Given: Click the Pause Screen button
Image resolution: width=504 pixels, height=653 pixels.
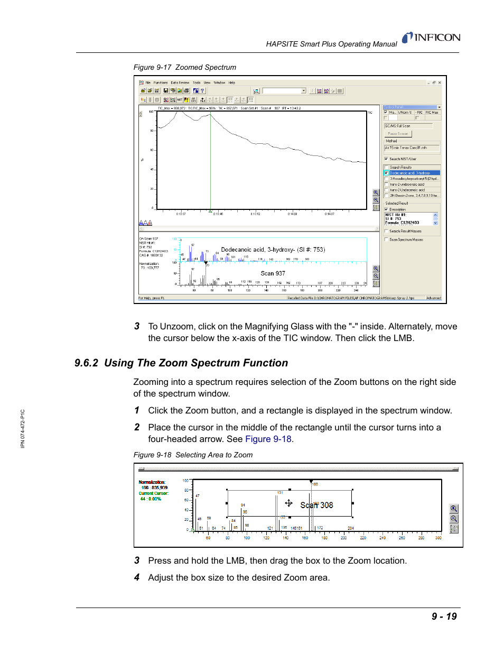Looking at the screenshot, I should [398, 134].
